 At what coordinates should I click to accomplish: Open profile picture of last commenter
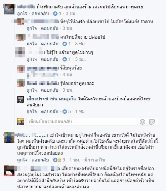click(9, 171)
